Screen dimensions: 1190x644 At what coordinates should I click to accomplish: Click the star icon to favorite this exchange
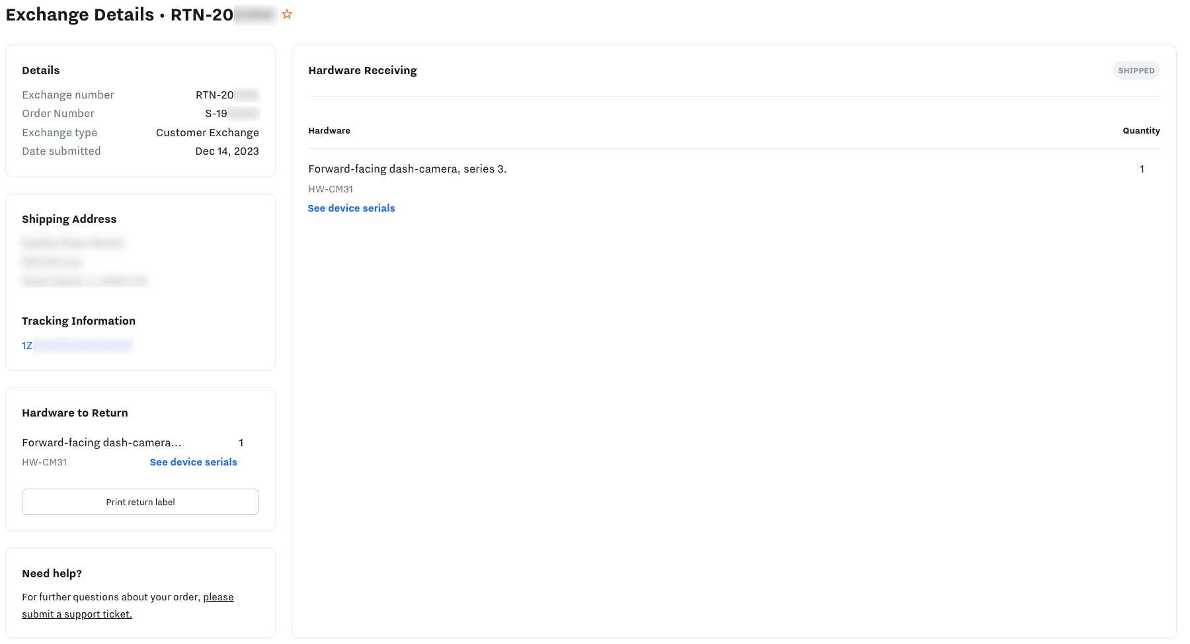pyautogui.click(x=287, y=14)
